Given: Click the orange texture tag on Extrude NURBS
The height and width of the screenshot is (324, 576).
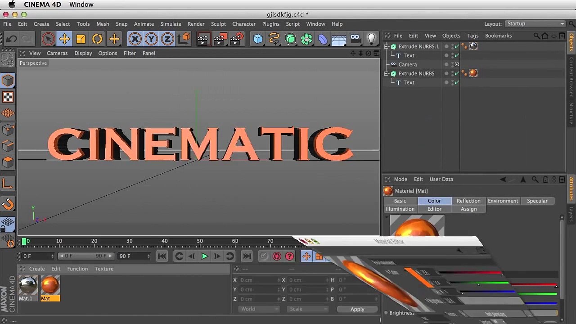Looking at the screenshot, I should tap(473, 73).
